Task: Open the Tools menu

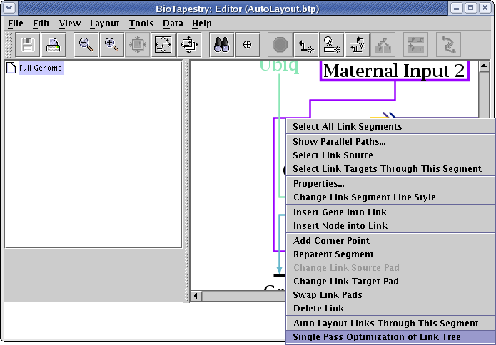Action: click(x=141, y=24)
